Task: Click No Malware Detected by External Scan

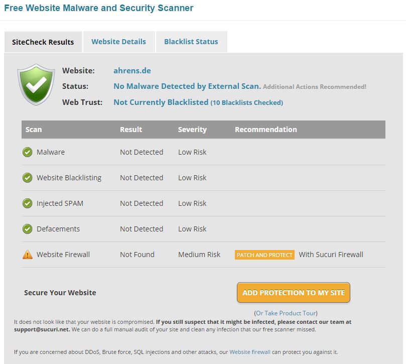Action: [187, 86]
